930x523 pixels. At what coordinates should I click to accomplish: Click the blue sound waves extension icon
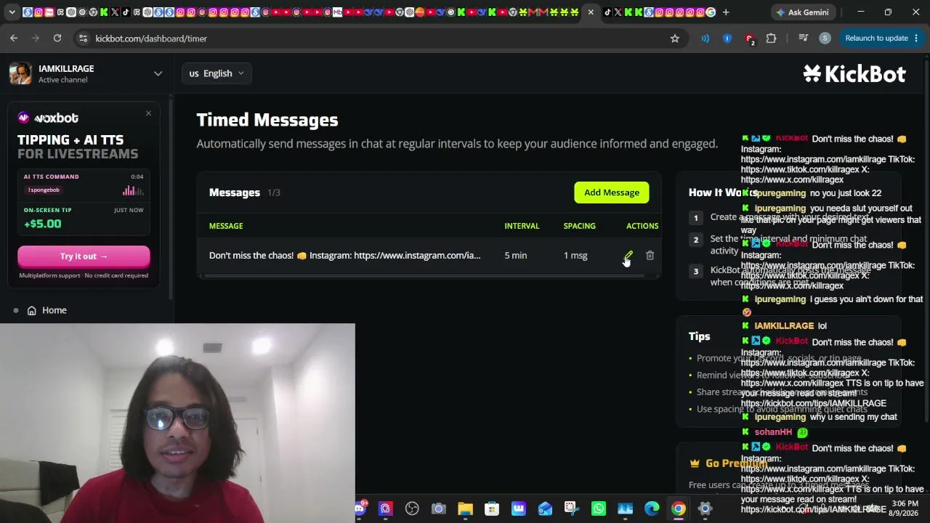pos(705,38)
